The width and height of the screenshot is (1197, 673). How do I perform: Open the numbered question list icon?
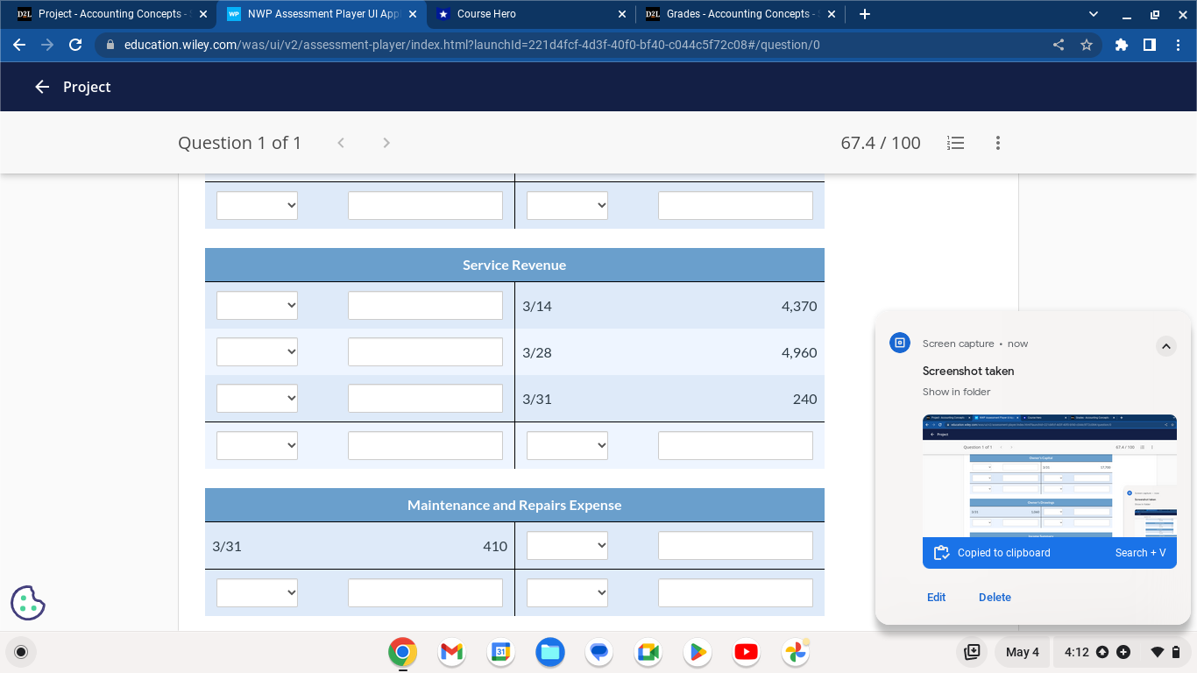tap(955, 143)
